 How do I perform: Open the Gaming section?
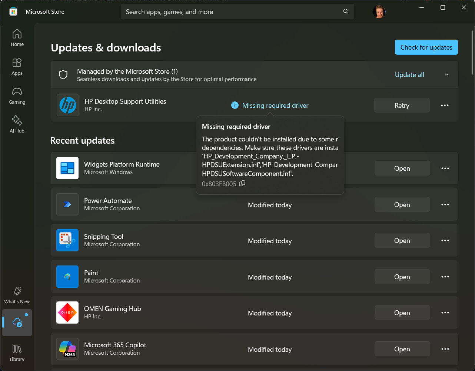17,96
